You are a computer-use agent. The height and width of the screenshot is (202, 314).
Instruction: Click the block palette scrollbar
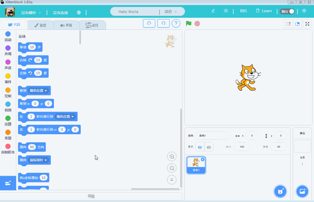tap(80, 37)
